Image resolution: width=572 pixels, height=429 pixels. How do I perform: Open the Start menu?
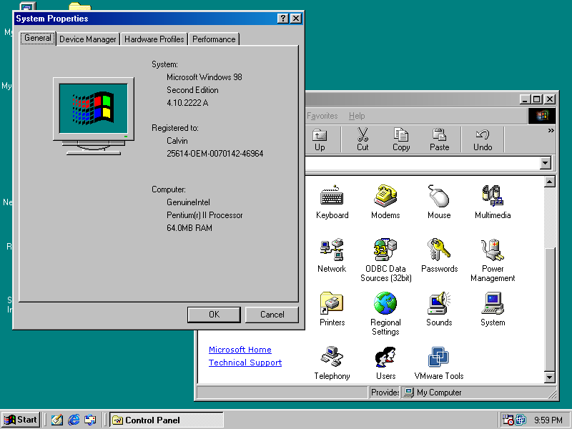tap(20, 420)
